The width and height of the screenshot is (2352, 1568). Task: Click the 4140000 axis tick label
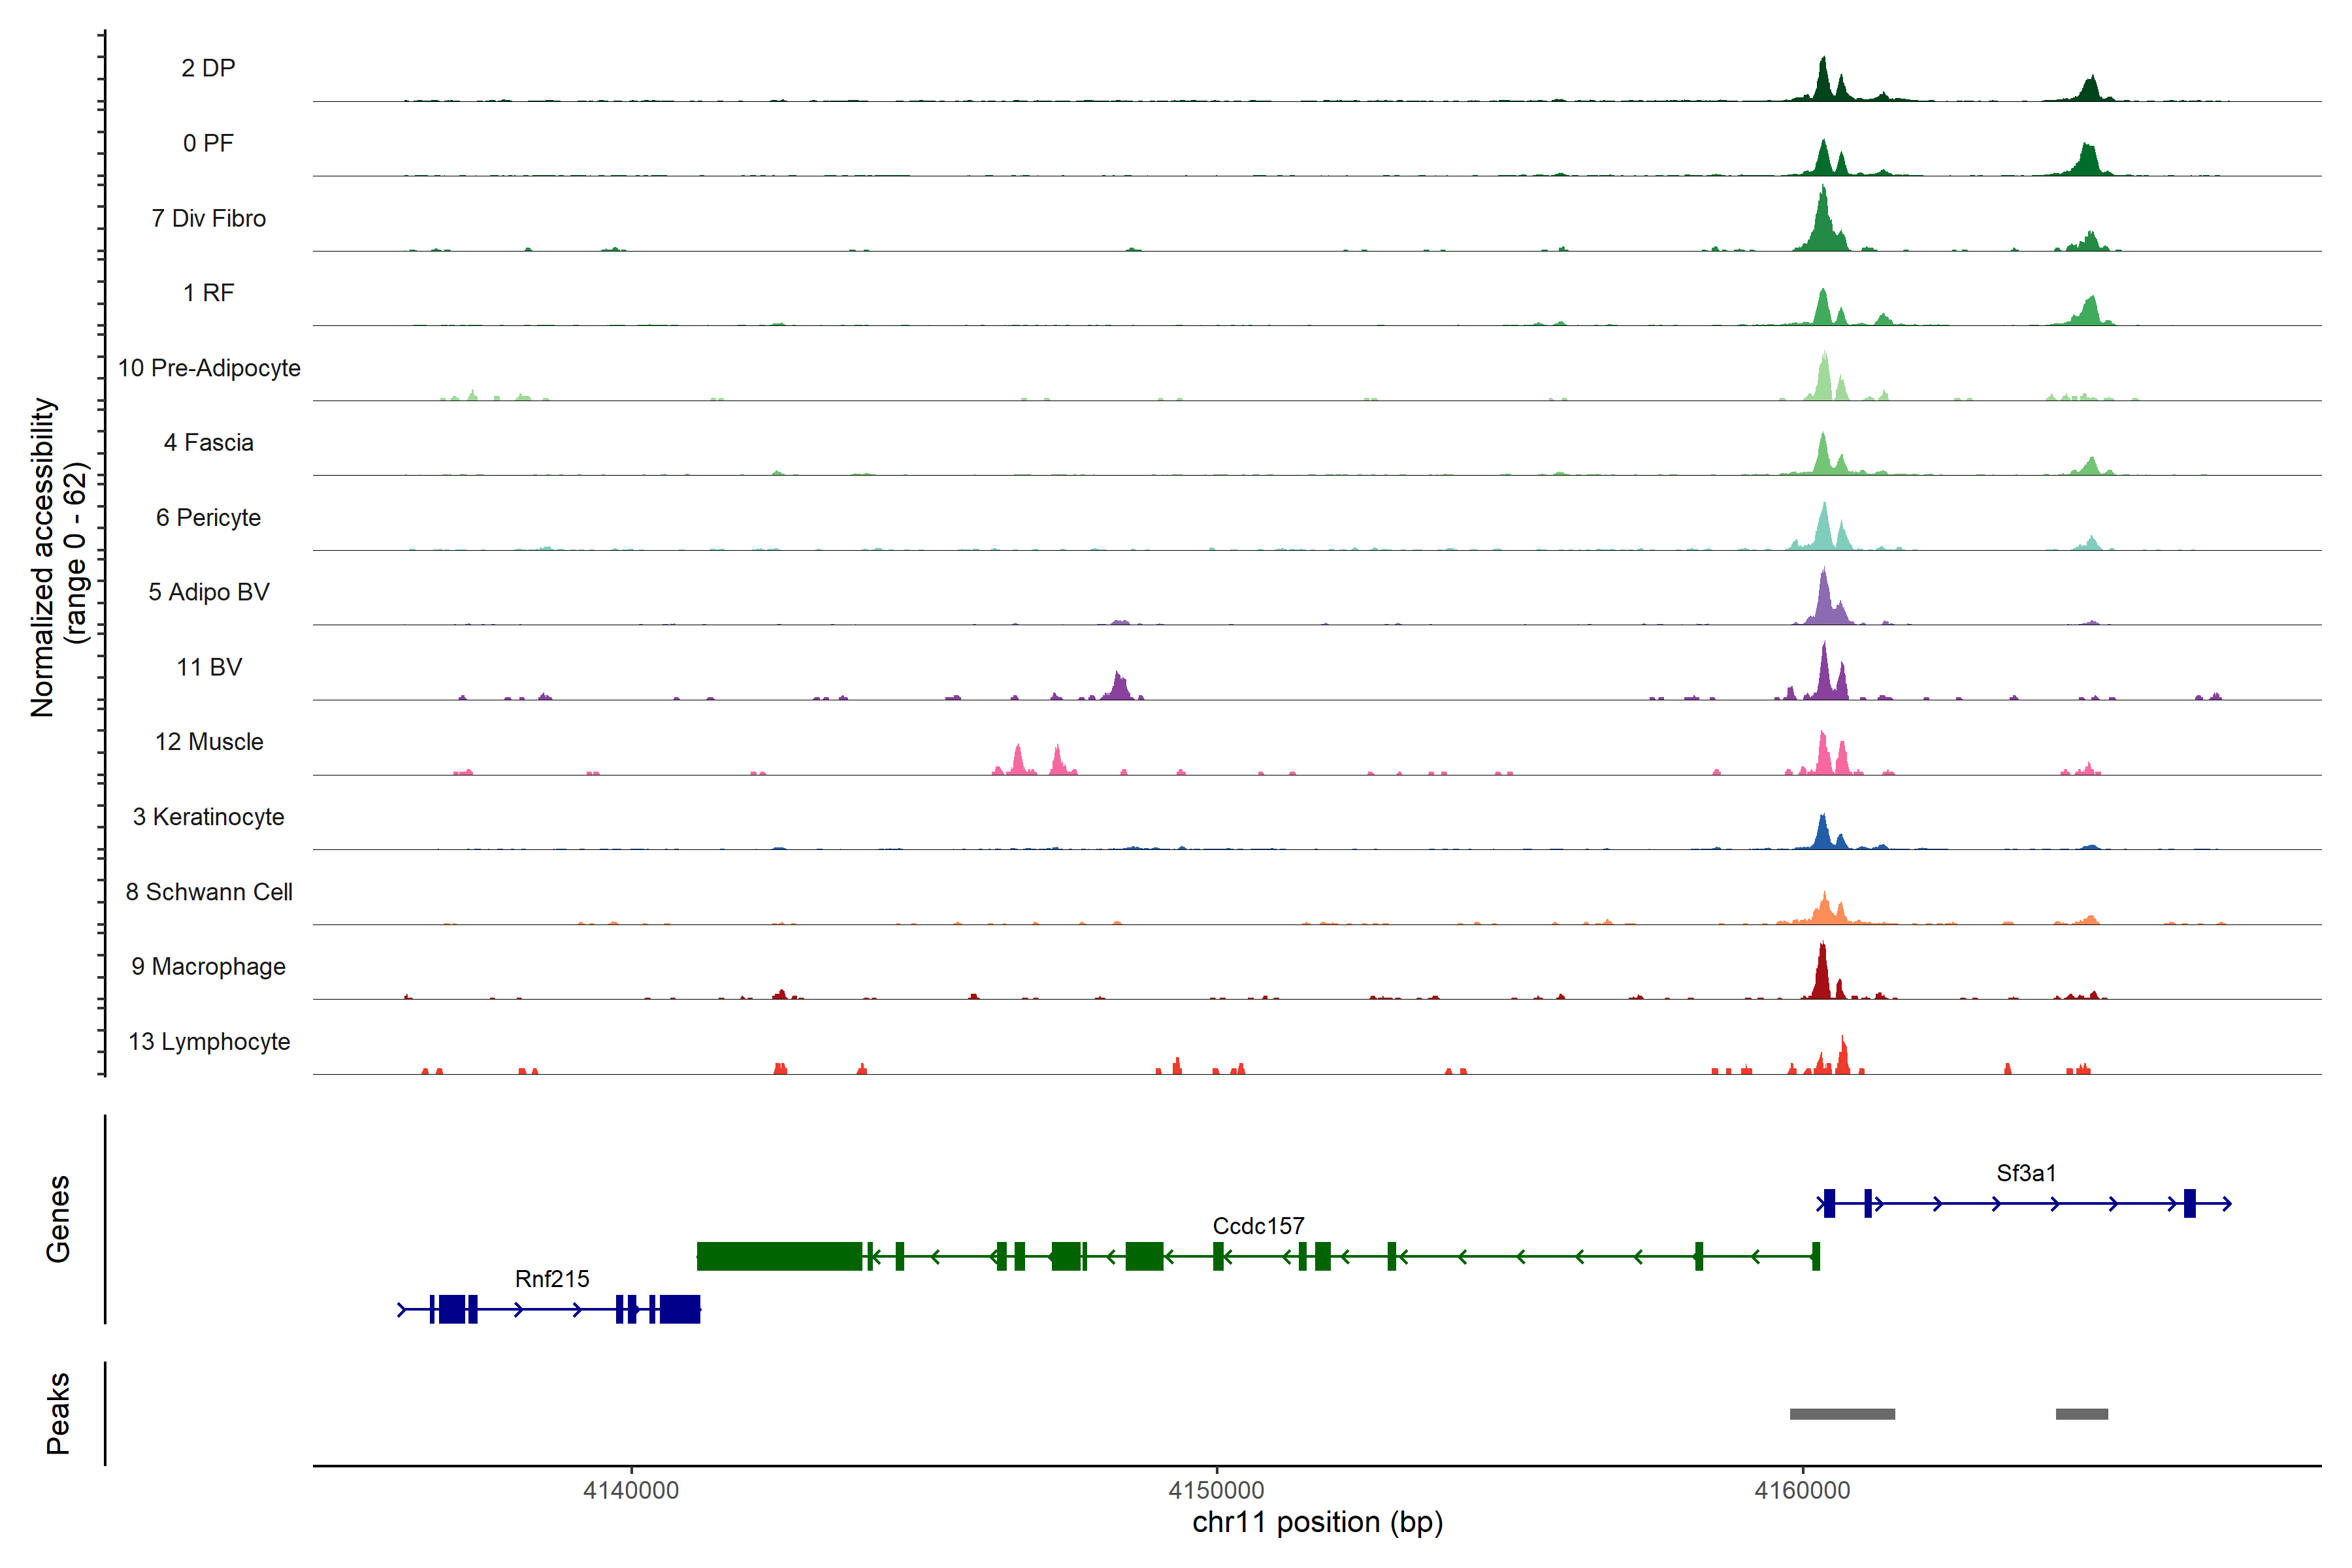pos(631,1490)
